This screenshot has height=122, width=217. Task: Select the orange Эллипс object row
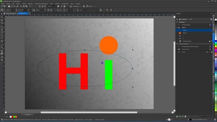pos(194,33)
